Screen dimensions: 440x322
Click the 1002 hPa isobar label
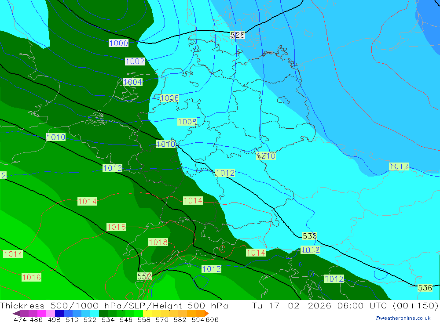pyautogui.click(x=135, y=62)
